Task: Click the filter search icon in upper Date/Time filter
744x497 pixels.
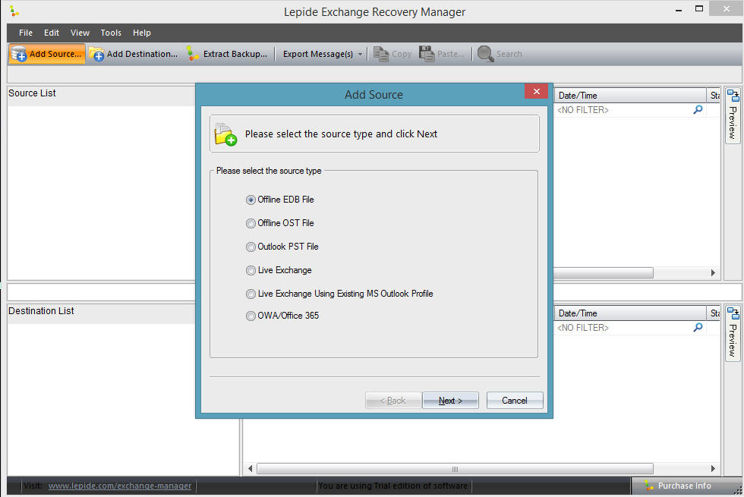Action: pyautogui.click(x=698, y=109)
